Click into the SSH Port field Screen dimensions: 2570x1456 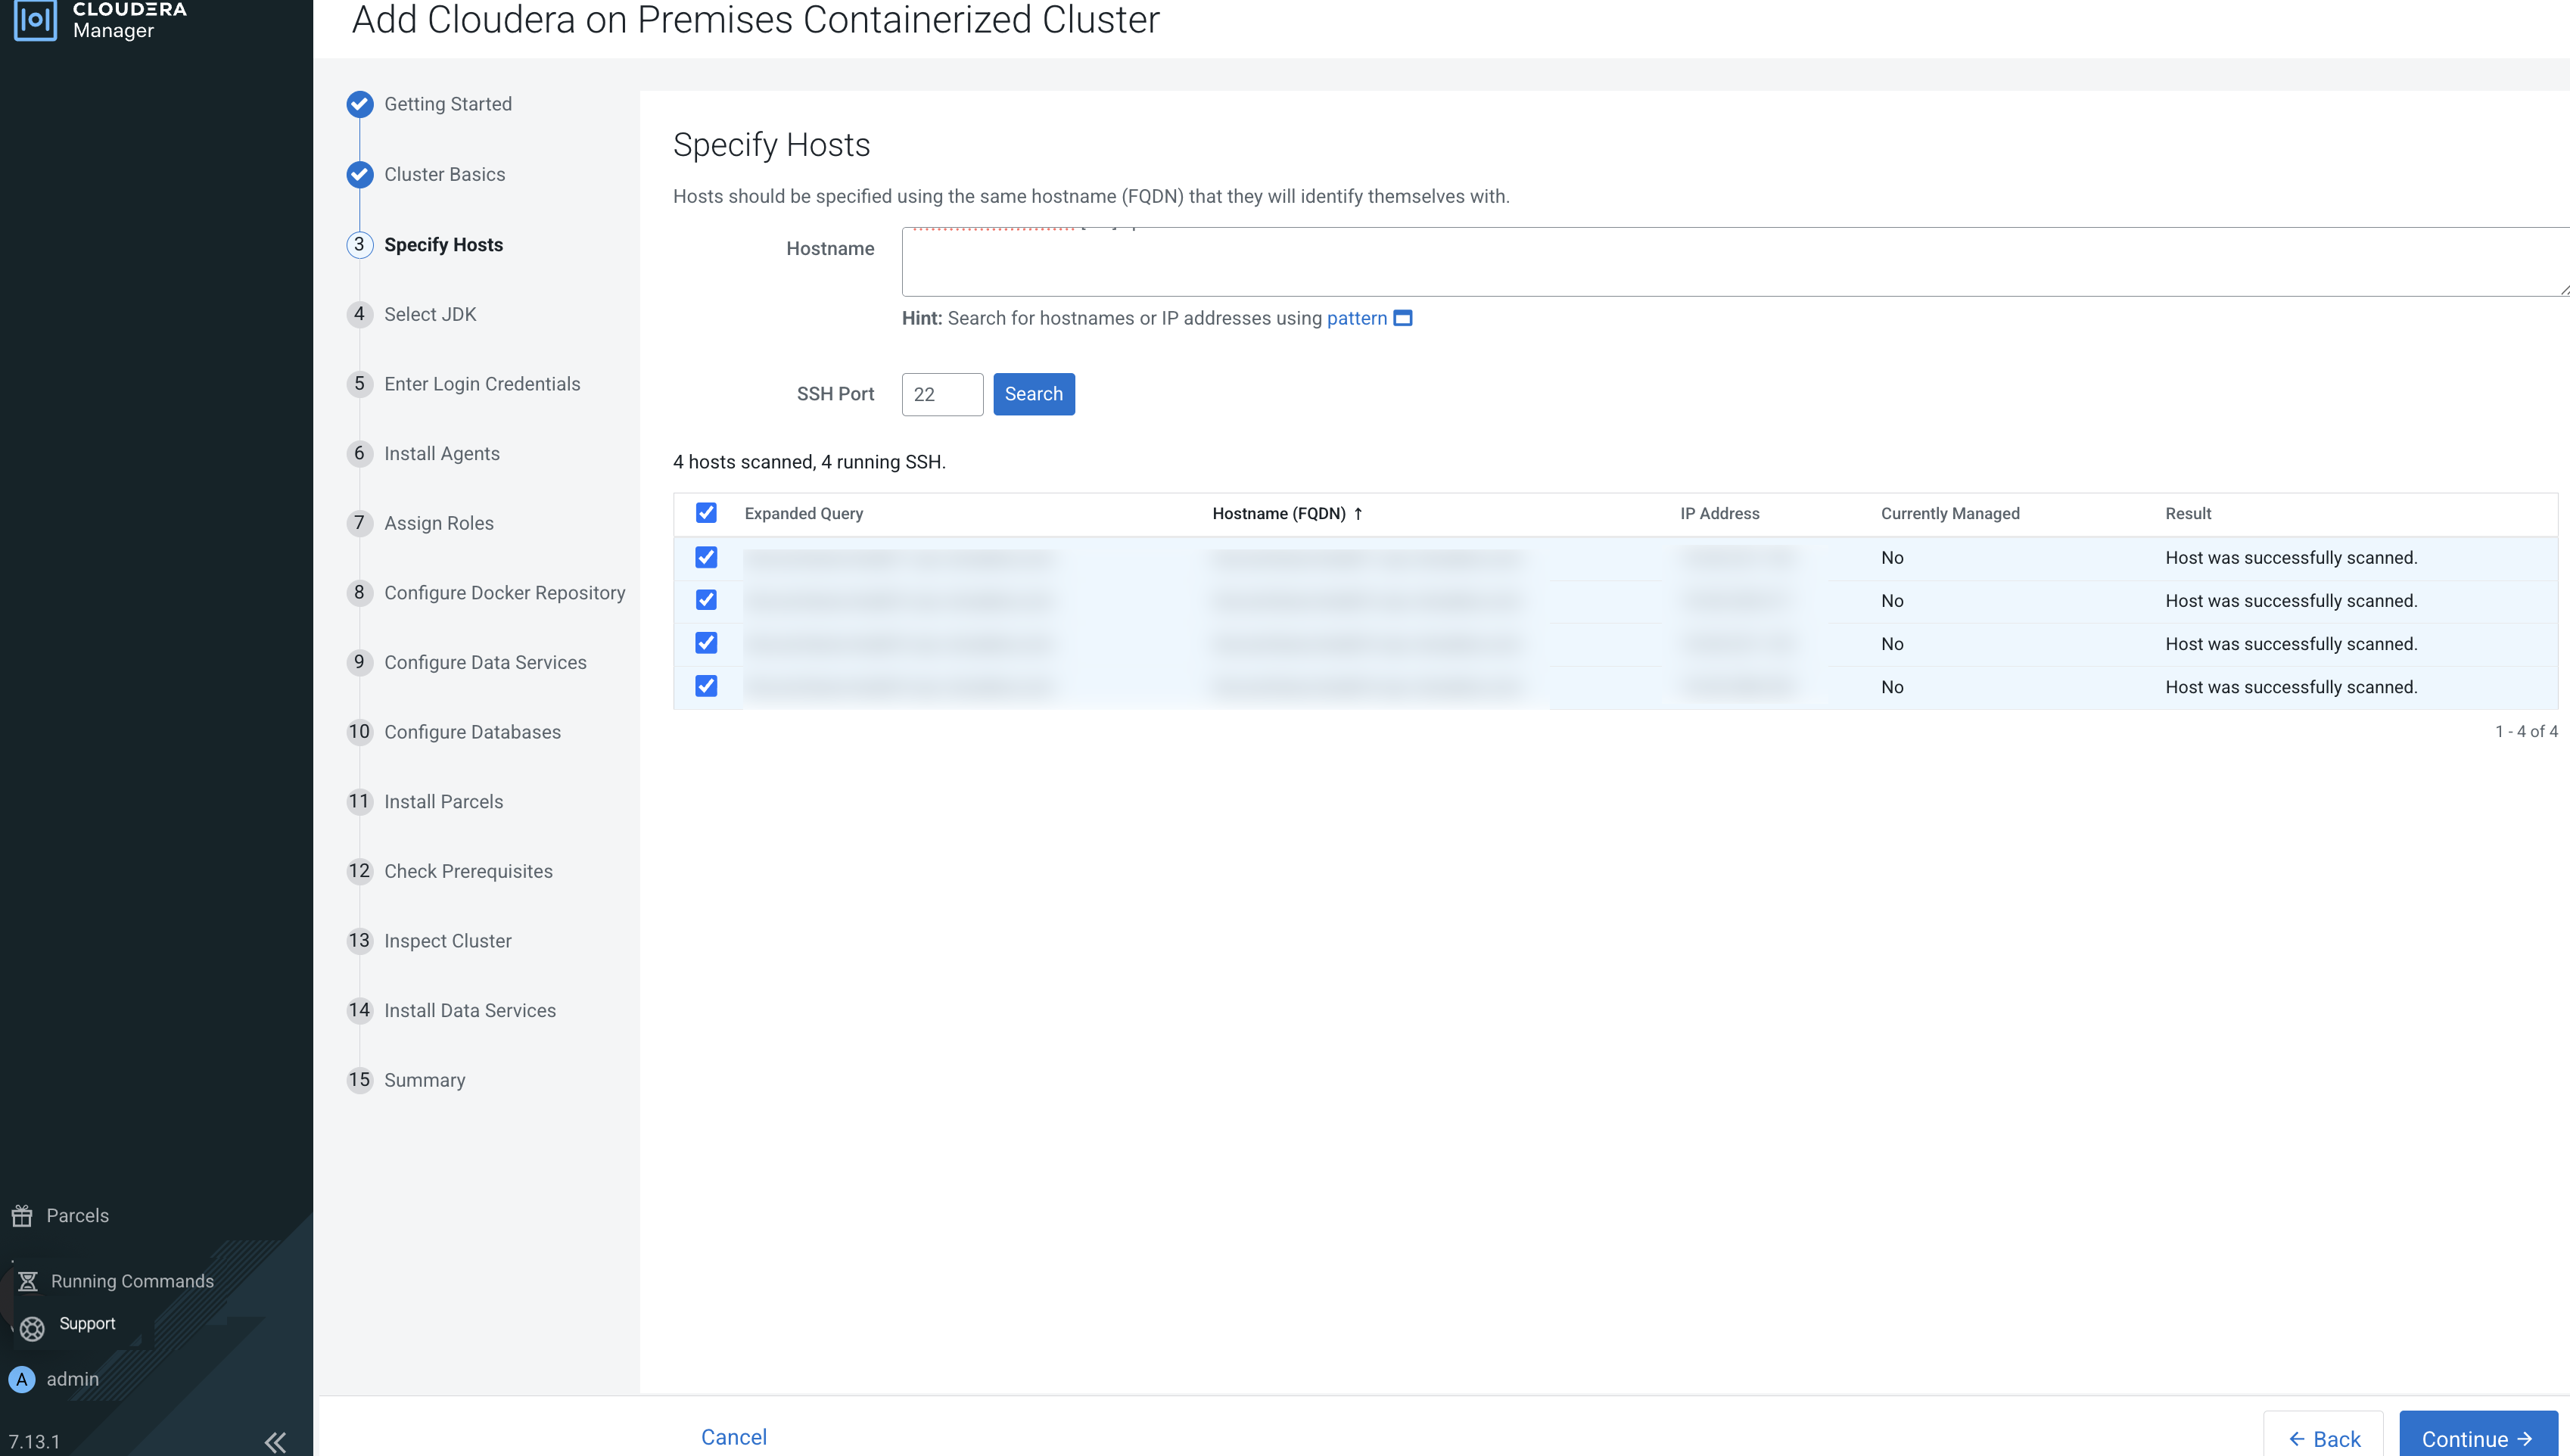point(941,394)
